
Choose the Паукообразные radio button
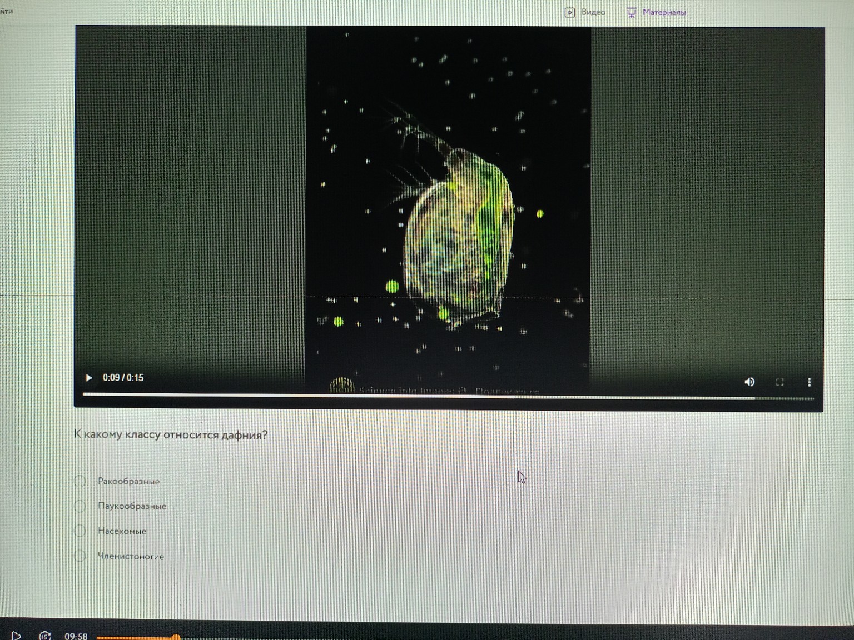tap(80, 506)
